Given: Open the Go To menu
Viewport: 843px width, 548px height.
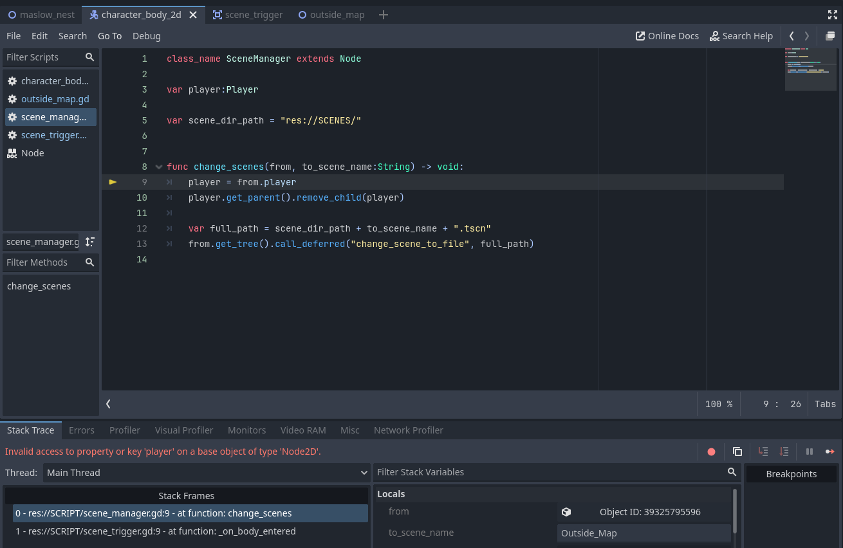Looking at the screenshot, I should tap(109, 36).
